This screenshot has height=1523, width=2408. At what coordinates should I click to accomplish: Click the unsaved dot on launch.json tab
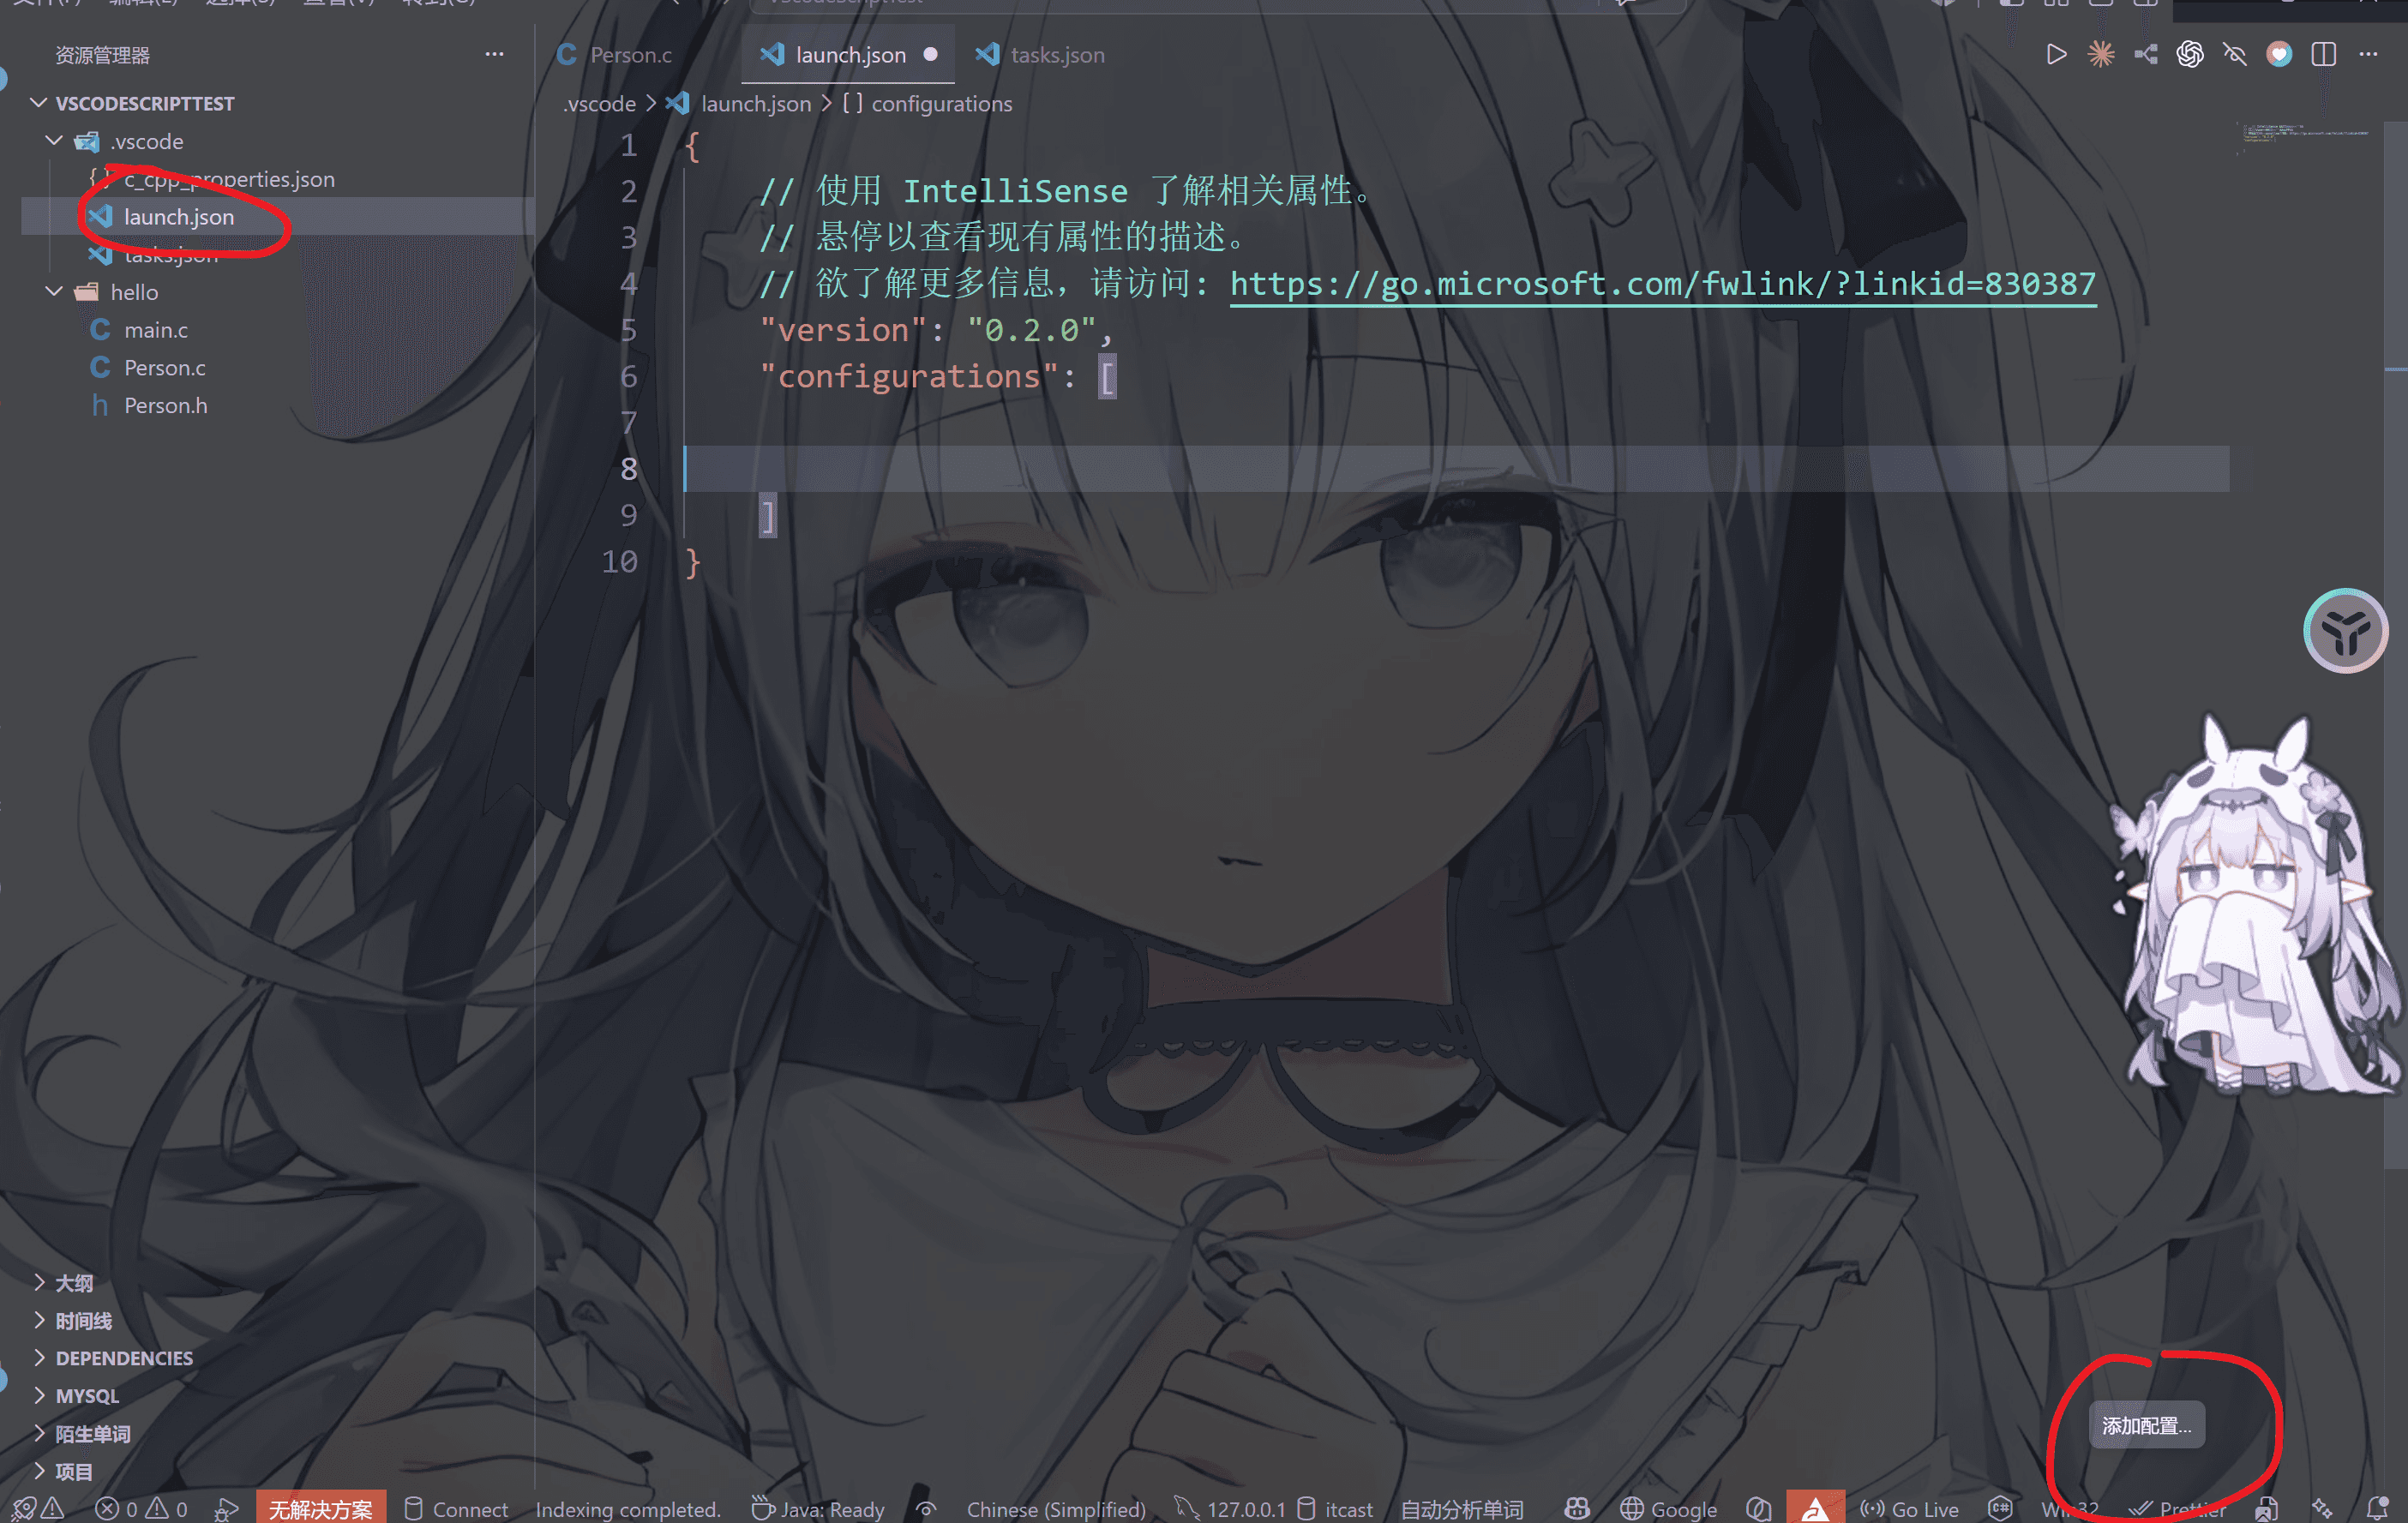click(930, 55)
